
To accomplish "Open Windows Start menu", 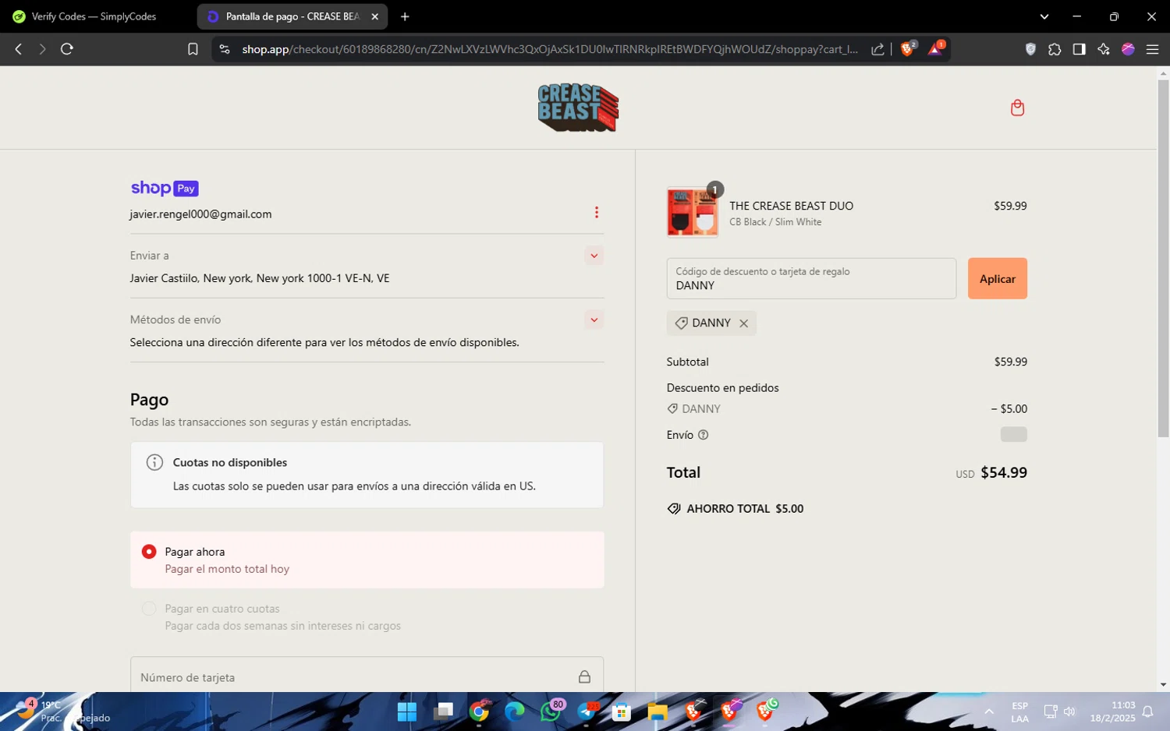I will pos(407,712).
